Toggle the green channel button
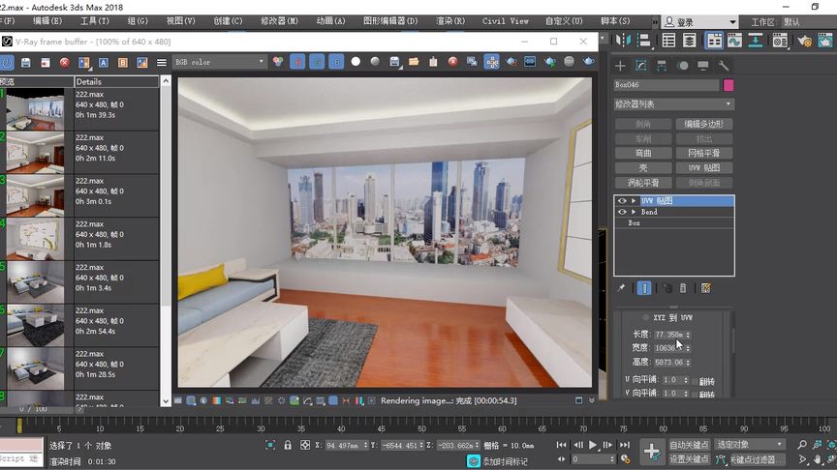The width and height of the screenshot is (837, 470). pos(317,62)
